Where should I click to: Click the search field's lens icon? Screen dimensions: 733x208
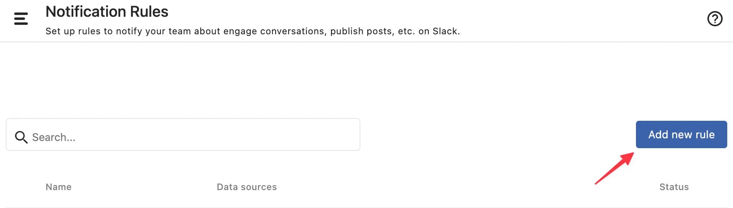(21, 137)
